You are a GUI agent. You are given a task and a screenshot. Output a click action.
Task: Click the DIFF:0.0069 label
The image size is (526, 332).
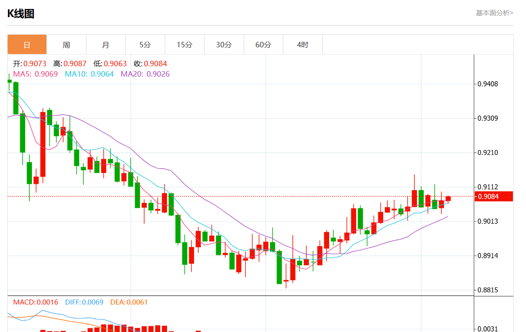click(84, 302)
